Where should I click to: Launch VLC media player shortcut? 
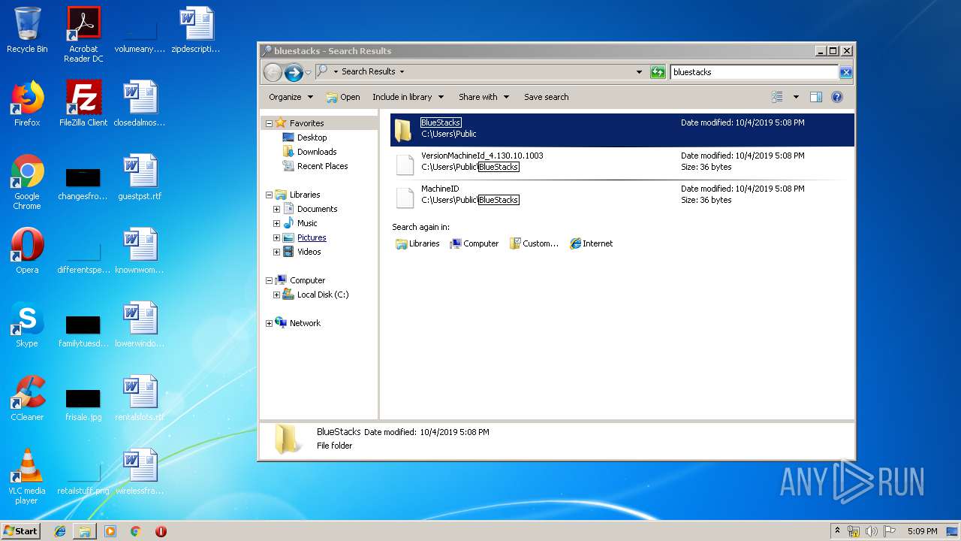tap(27, 476)
